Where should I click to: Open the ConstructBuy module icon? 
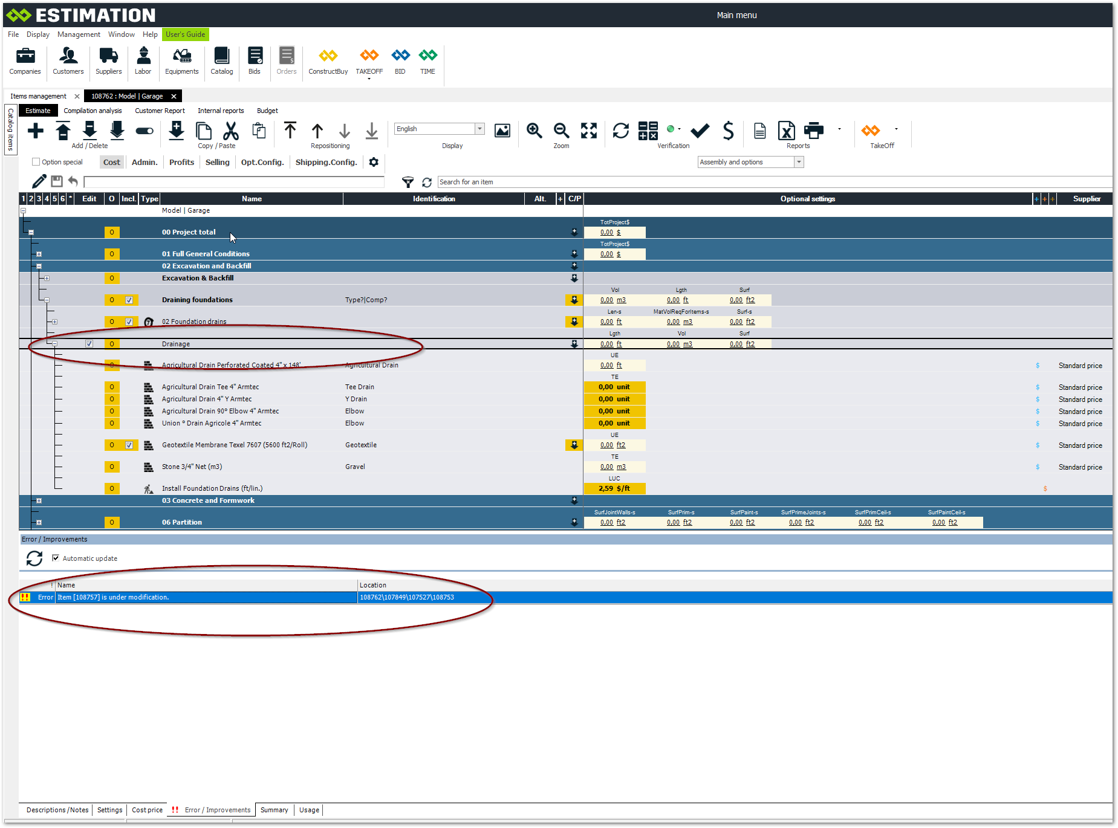328,56
